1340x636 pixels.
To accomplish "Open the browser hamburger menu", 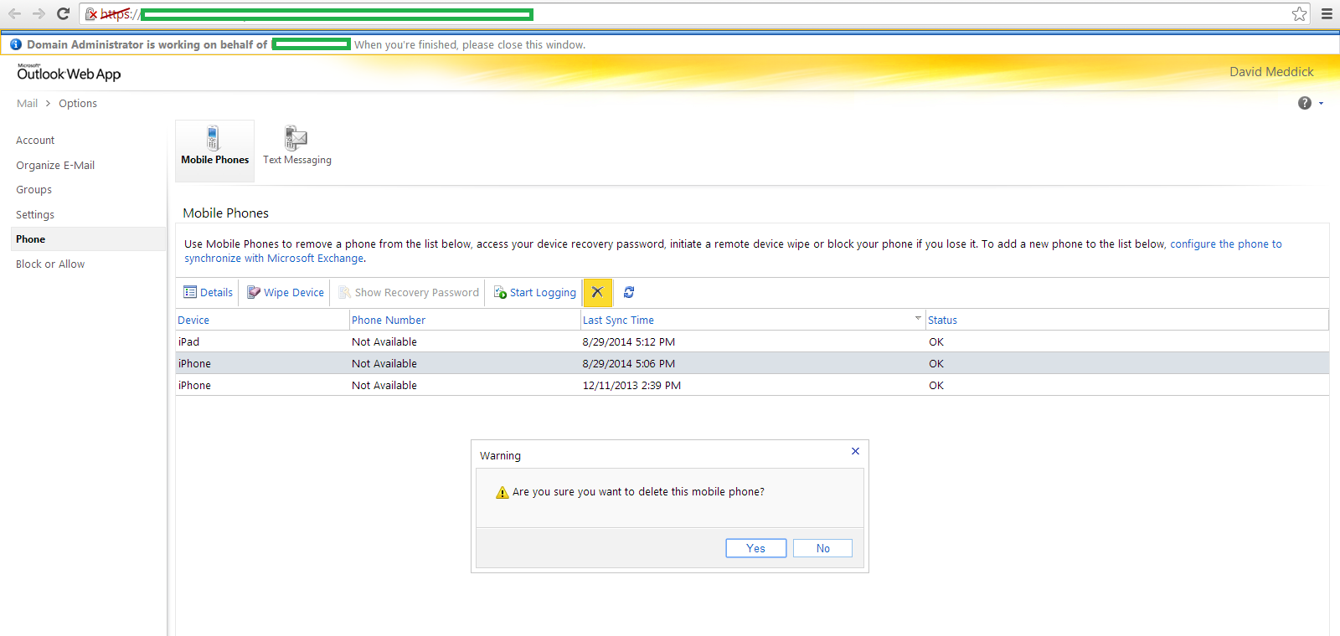I will point(1327,13).
